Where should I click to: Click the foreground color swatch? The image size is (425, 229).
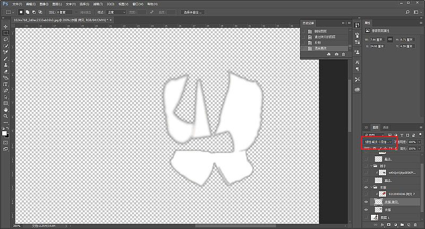[4, 133]
